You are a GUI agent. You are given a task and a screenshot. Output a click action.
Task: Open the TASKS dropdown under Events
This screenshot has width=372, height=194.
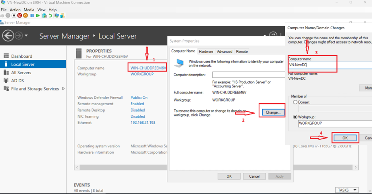coord(347,190)
